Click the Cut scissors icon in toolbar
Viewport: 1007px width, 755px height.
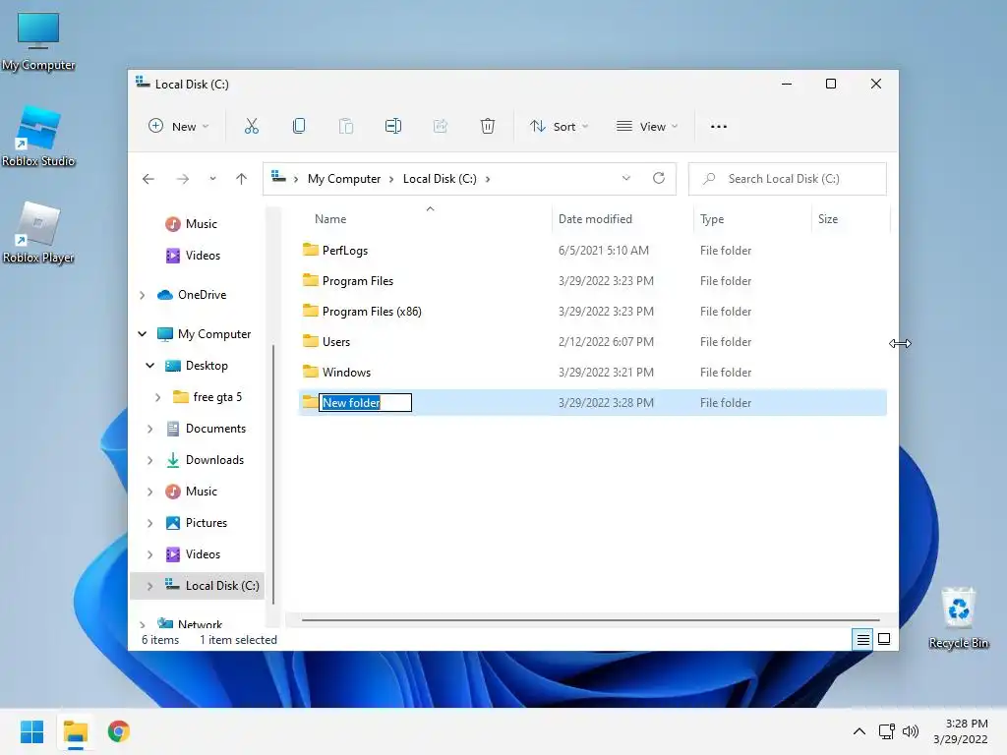[x=251, y=127]
